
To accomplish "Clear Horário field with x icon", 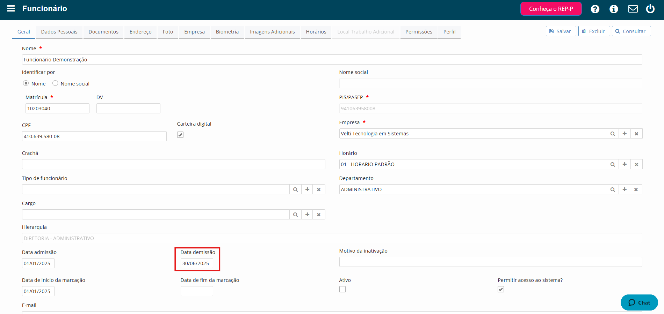I will pos(636,164).
